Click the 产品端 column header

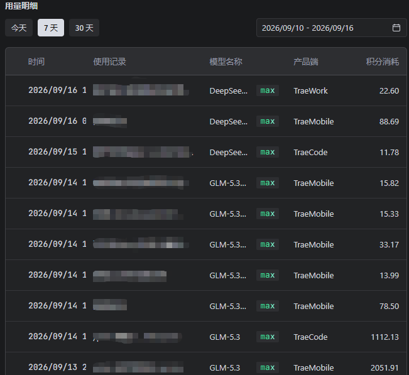coord(306,62)
